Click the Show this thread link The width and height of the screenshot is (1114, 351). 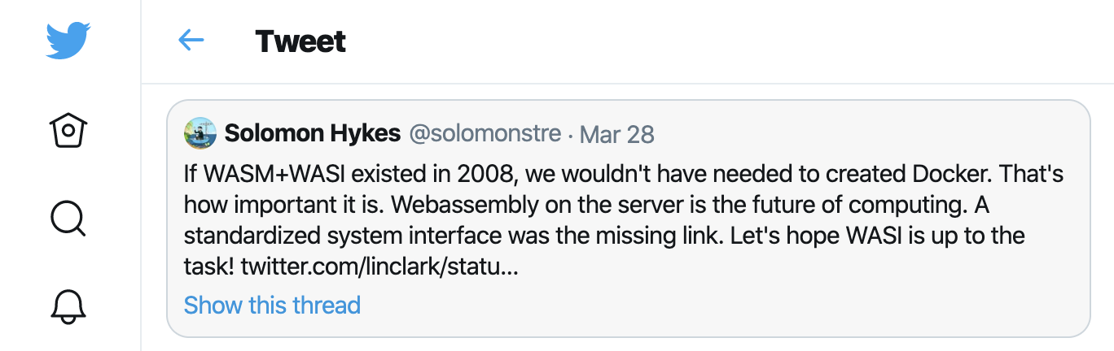tap(272, 305)
